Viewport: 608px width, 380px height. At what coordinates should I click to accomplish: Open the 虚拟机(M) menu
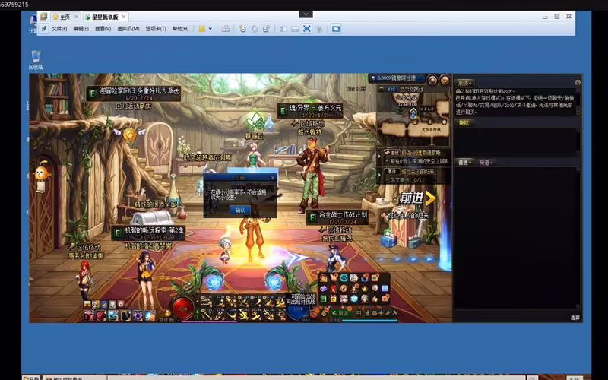tap(128, 29)
